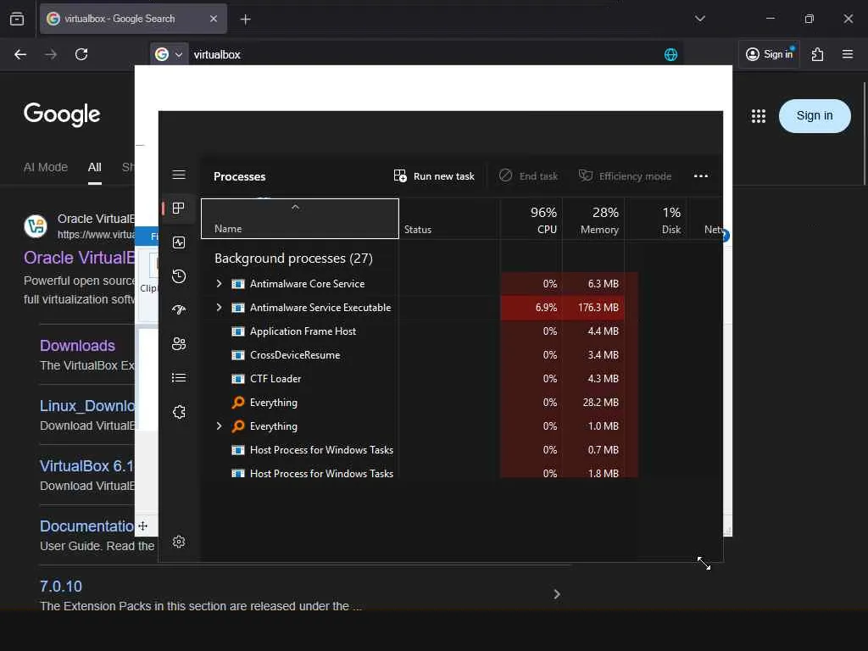Sort processes by Name column

(299, 219)
